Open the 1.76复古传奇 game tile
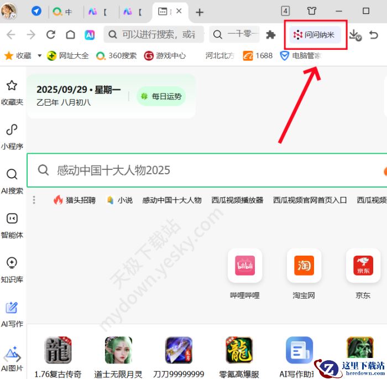 point(57,357)
